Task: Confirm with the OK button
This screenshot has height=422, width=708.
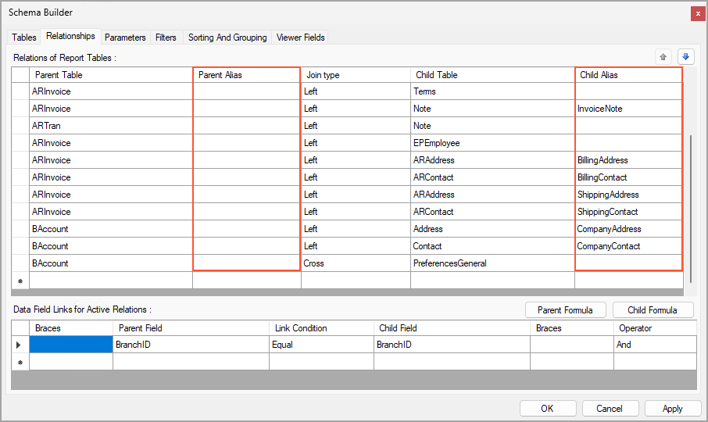Action: tap(547, 408)
